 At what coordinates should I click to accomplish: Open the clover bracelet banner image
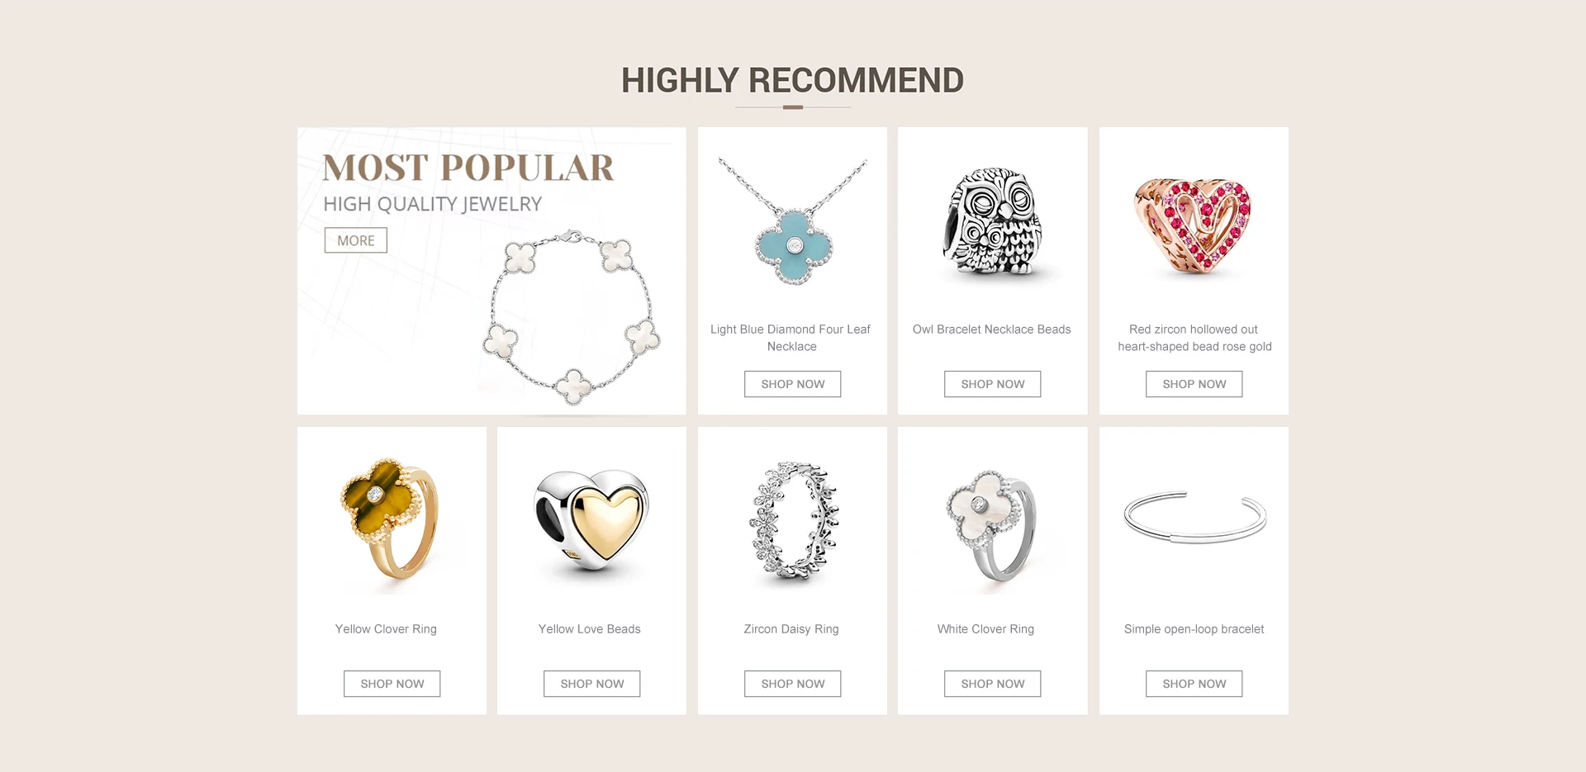tap(572, 319)
